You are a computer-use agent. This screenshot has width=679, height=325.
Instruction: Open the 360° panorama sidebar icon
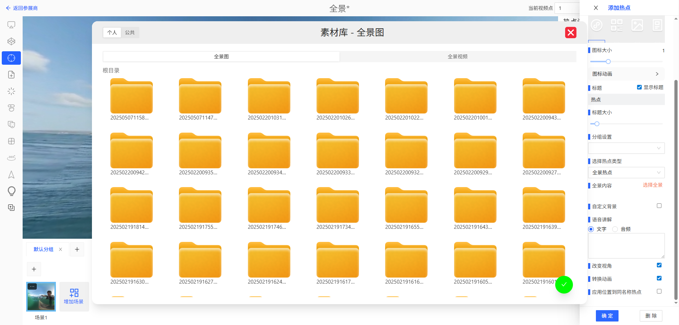click(x=11, y=158)
